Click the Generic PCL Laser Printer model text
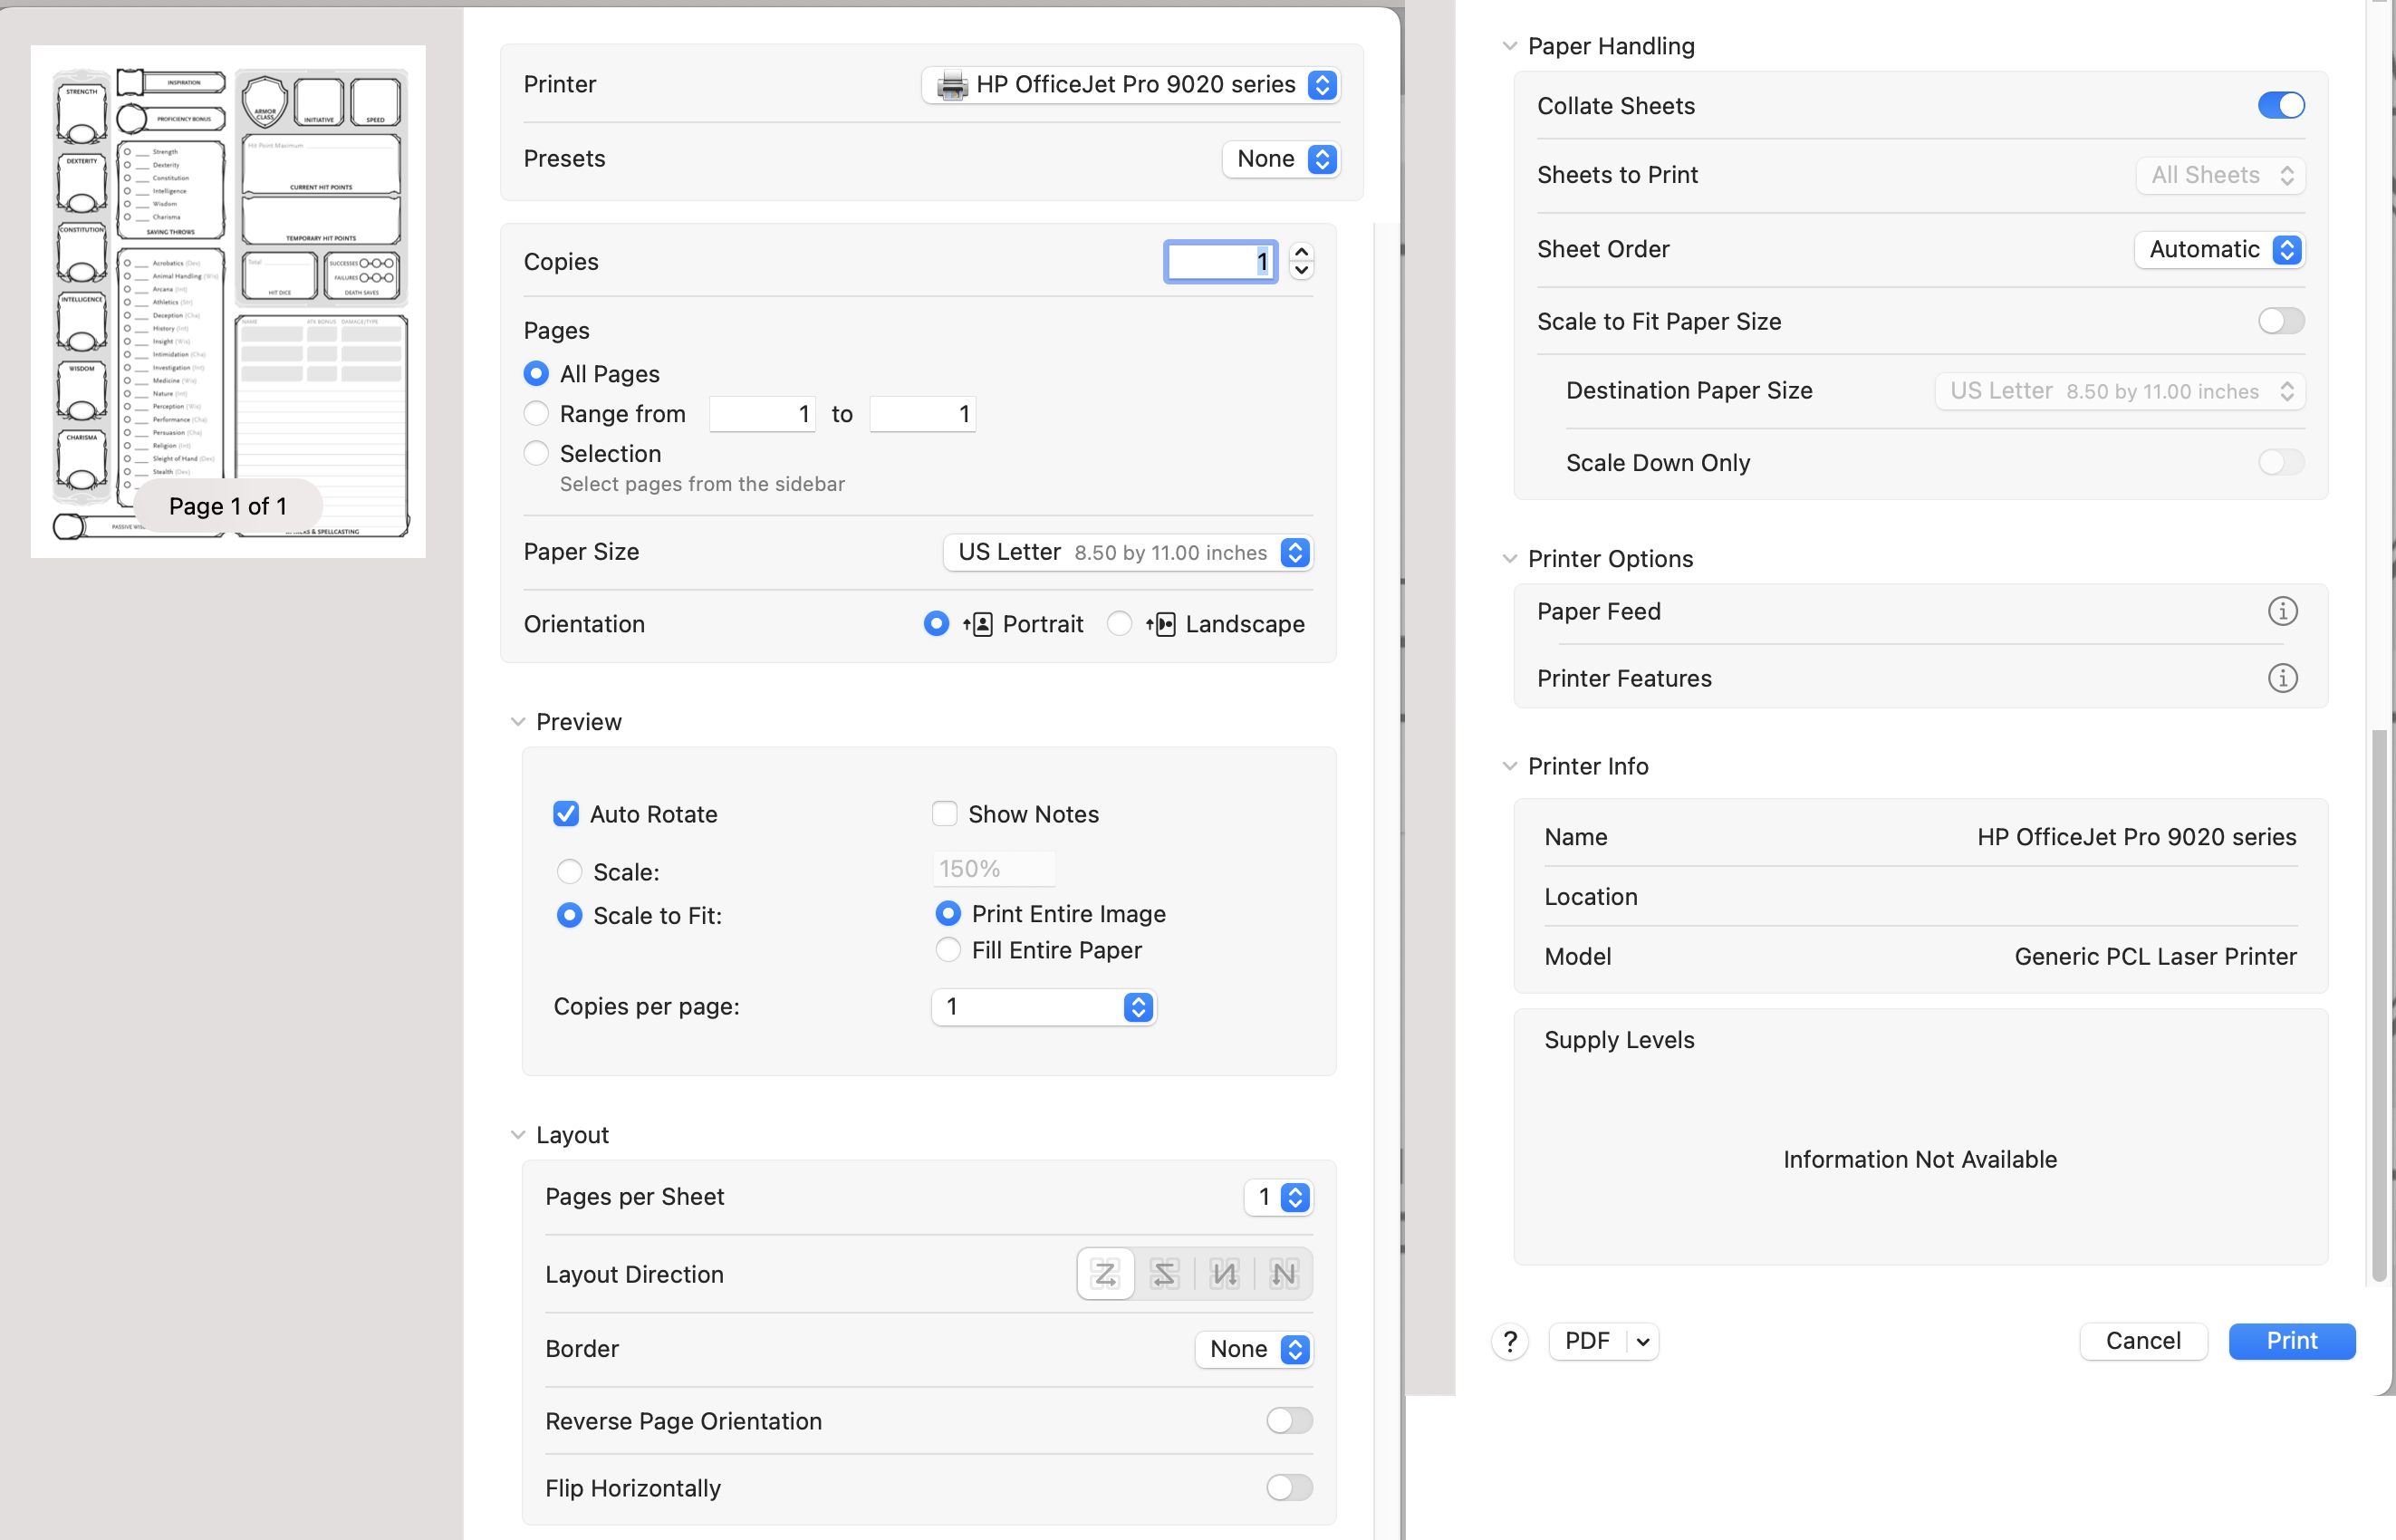 pos(2155,957)
